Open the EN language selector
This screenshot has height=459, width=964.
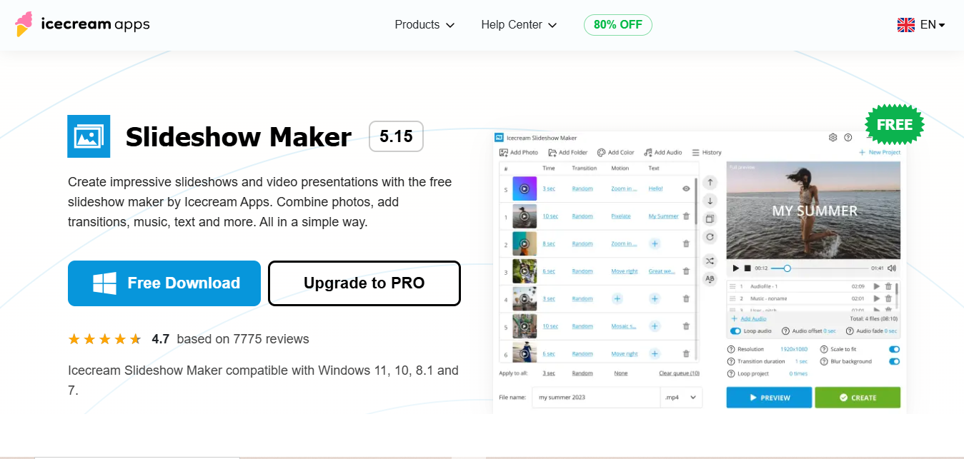(921, 25)
